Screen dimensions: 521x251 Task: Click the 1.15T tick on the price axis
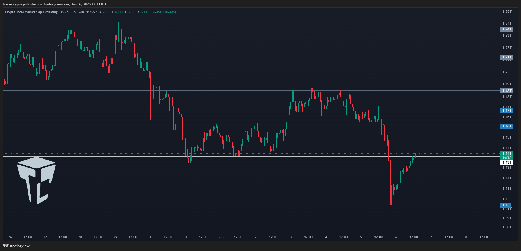click(507, 137)
